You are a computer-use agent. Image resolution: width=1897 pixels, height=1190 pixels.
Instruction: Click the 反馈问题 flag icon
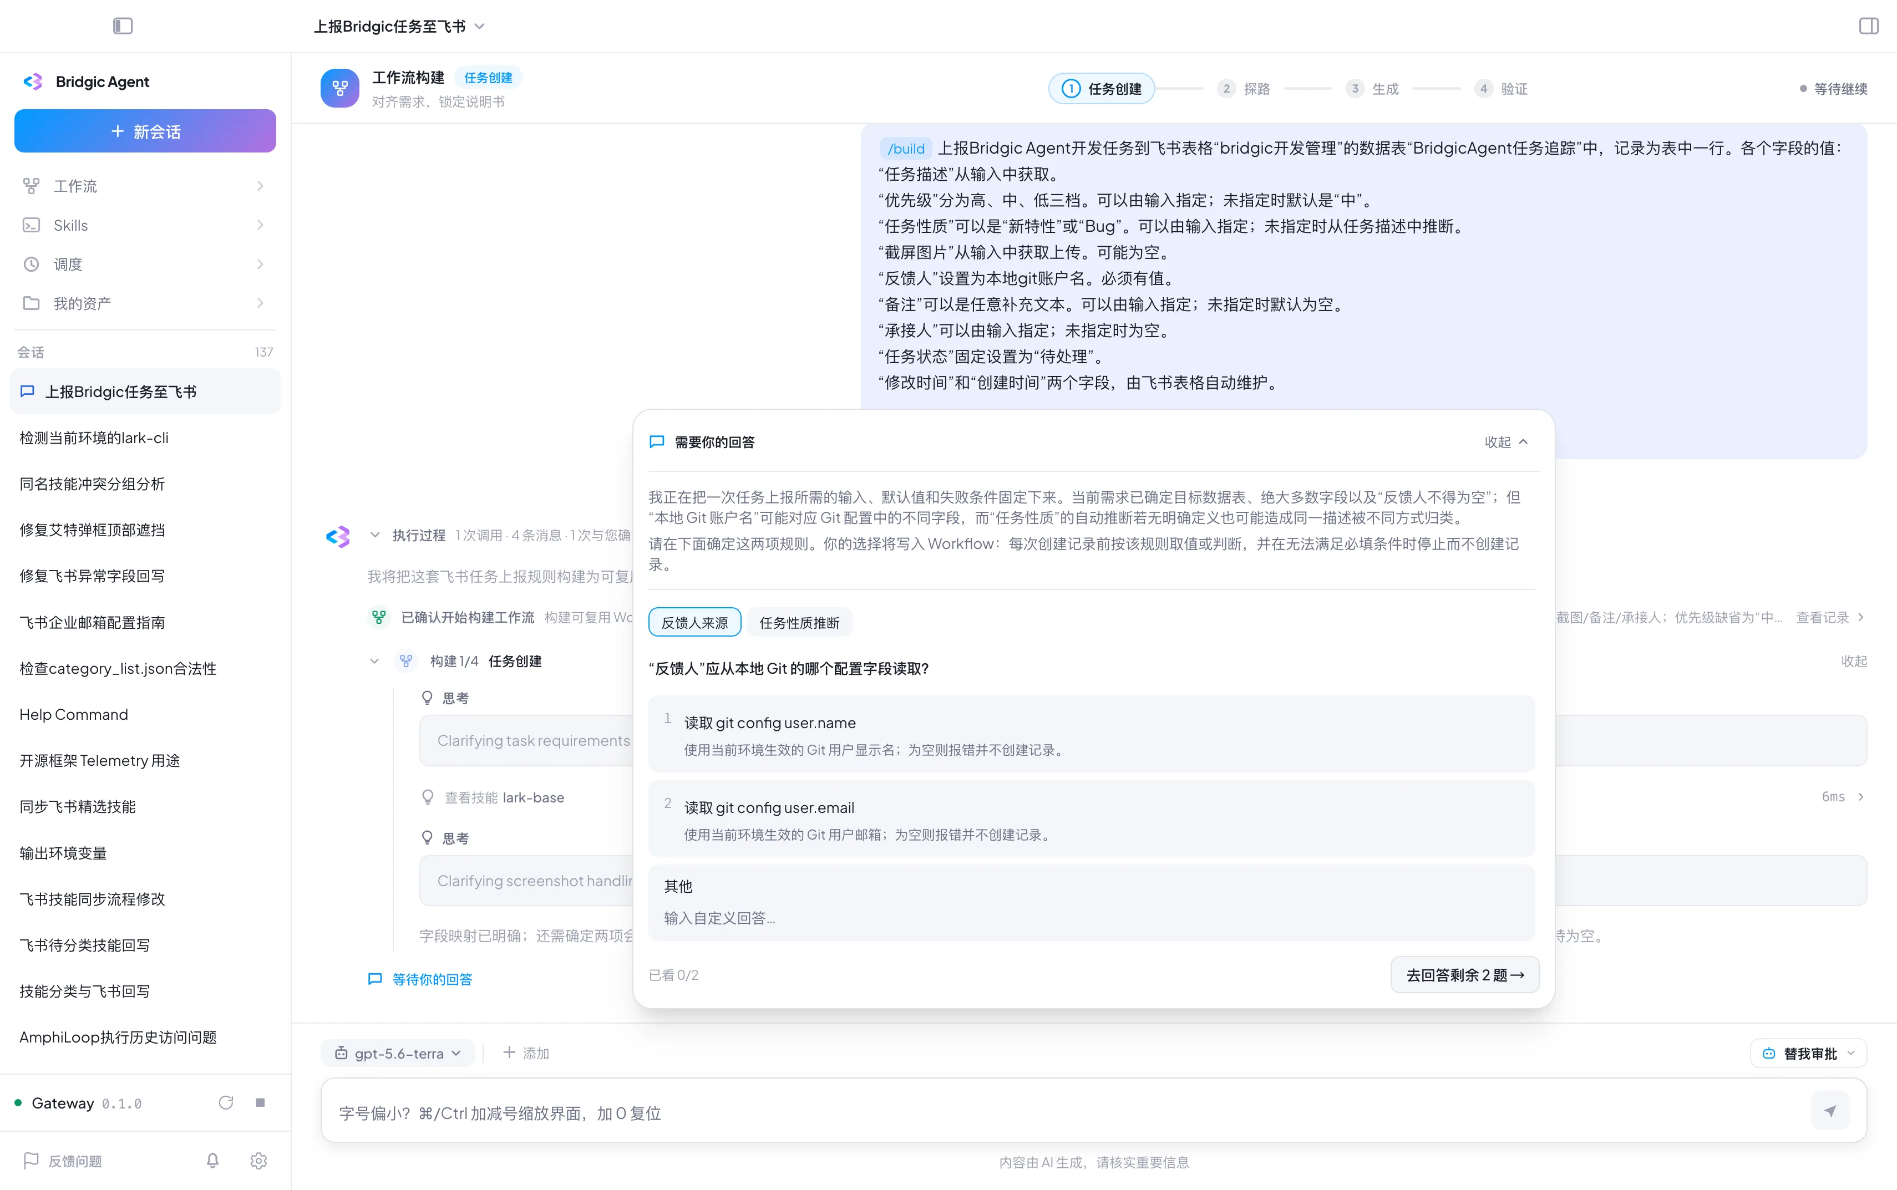tap(31, 1160)
